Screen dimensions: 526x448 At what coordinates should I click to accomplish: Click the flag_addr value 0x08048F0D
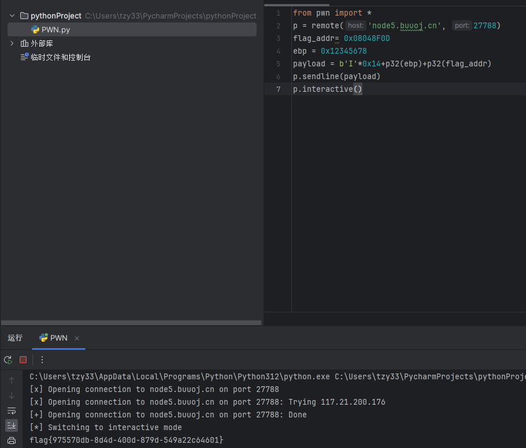tap(366, 39)
